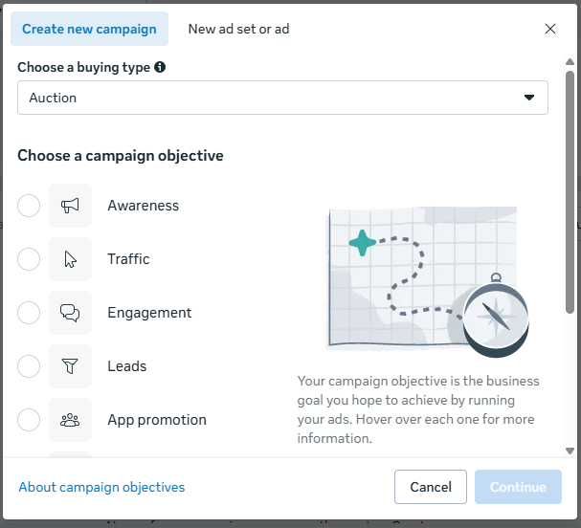Click the compass map illustration

click(x=429, y=282)
